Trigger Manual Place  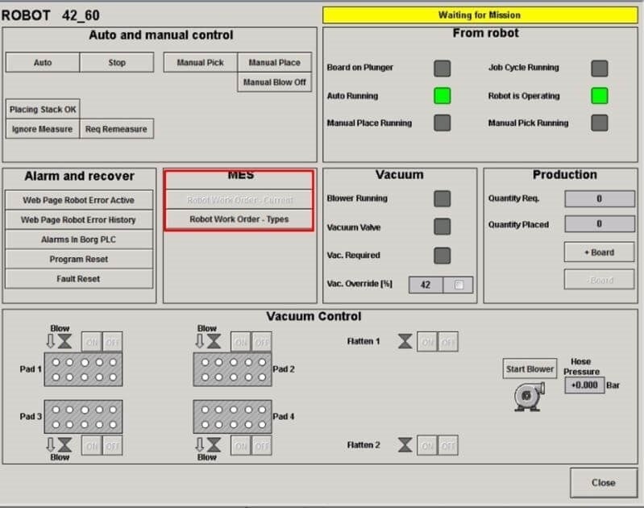274,62
